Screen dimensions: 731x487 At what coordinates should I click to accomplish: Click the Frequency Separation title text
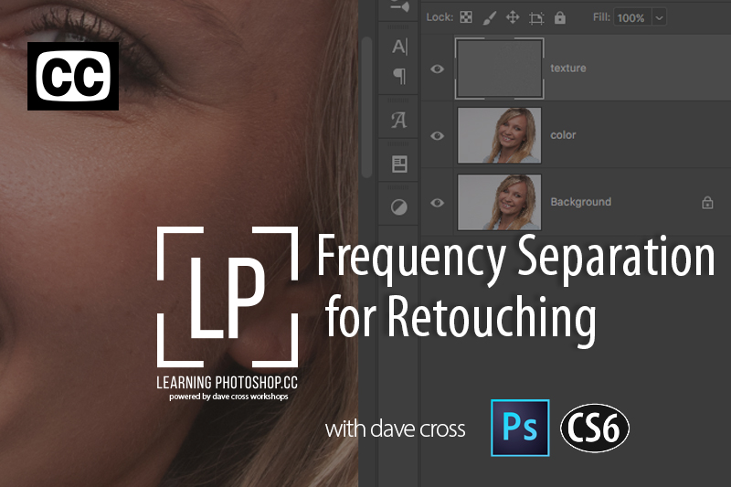[515, 258]
